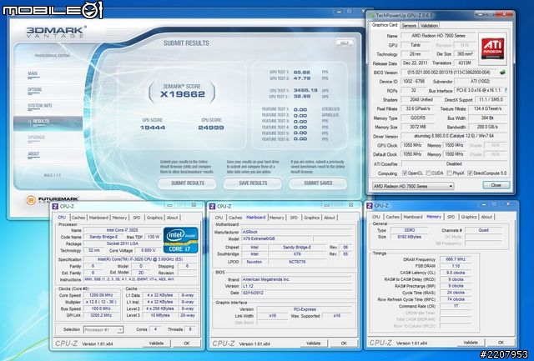Click the DRAM Frequency value 666.7 MHz
Viewport: 534px width, 361px height.
click(456, 259)
